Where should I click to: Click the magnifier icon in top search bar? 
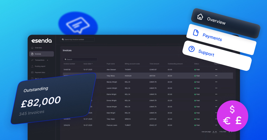[63, 40]
